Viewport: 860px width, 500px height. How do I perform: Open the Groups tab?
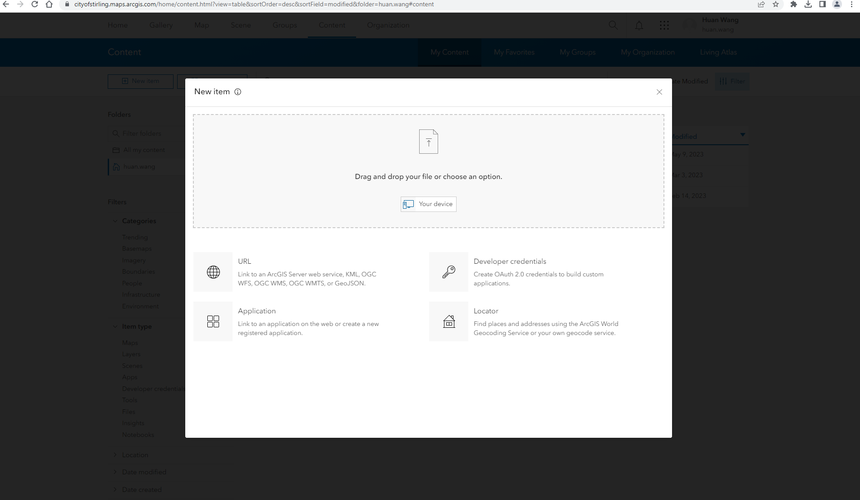pyautogui.click(x=285, y=25)
